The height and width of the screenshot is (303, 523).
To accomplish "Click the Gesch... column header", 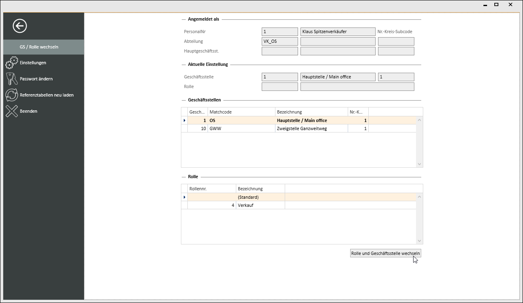I will 198,112.
